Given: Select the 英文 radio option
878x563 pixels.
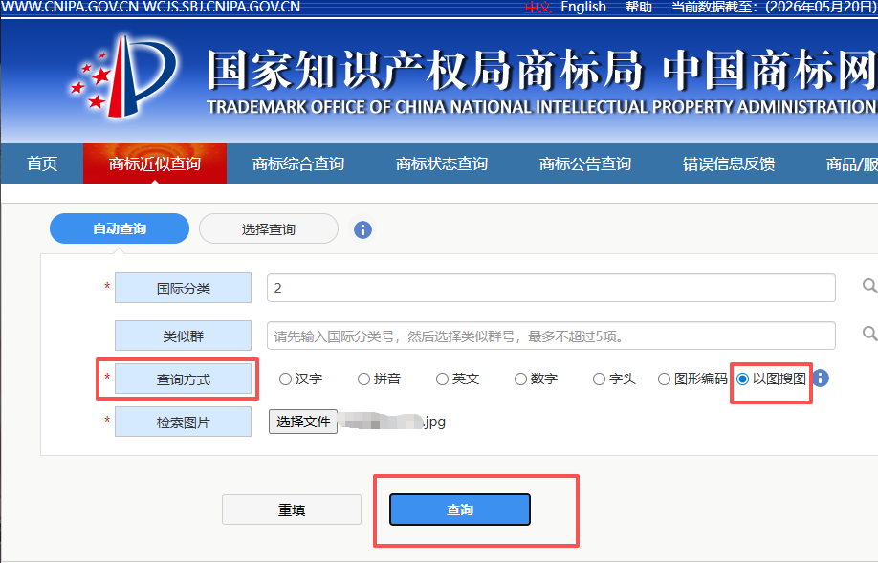Looking at the screenshot, I should tap(443, 379).
